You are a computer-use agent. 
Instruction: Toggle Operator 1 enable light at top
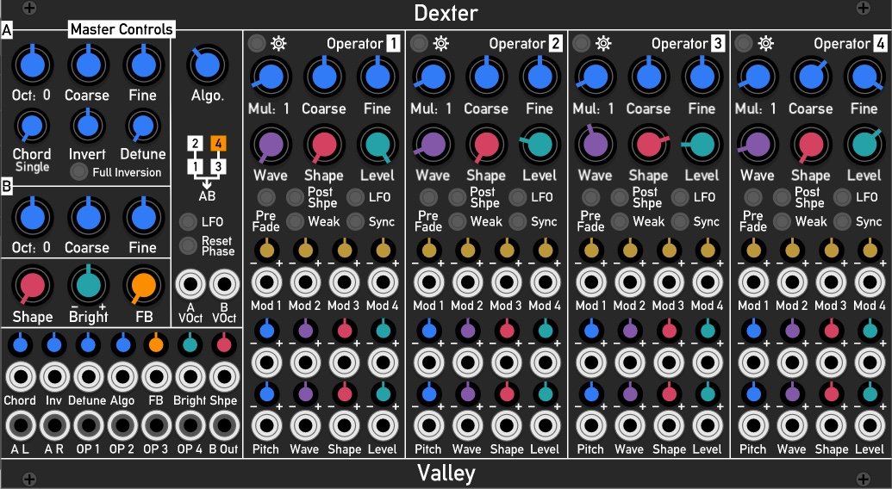(257, 43)
